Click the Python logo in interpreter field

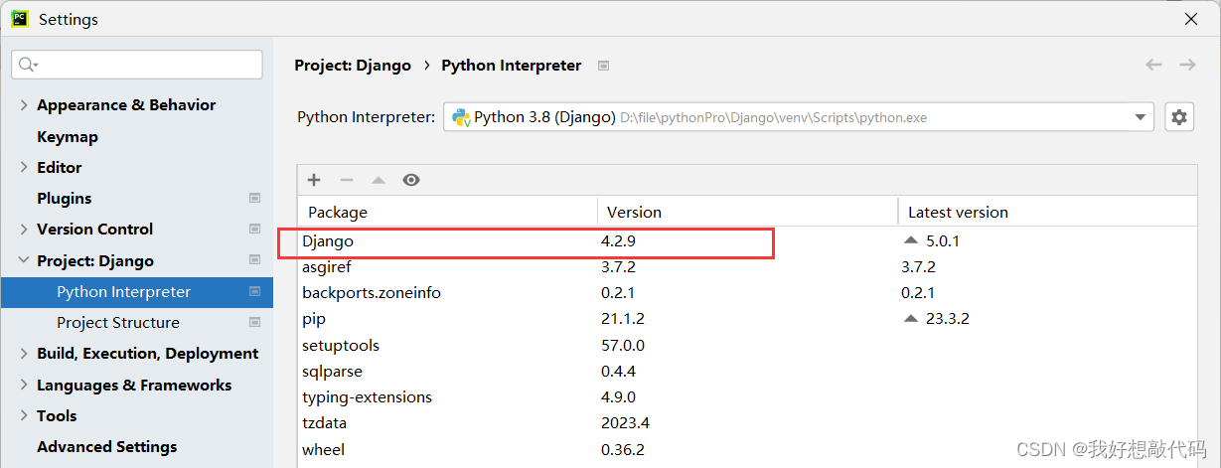point(461,117)
